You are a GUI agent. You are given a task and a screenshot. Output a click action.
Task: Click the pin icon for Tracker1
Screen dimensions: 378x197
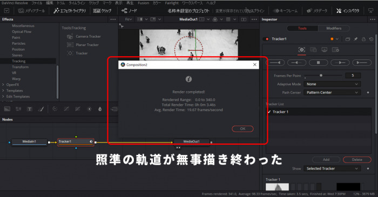[x=355, y=39]
